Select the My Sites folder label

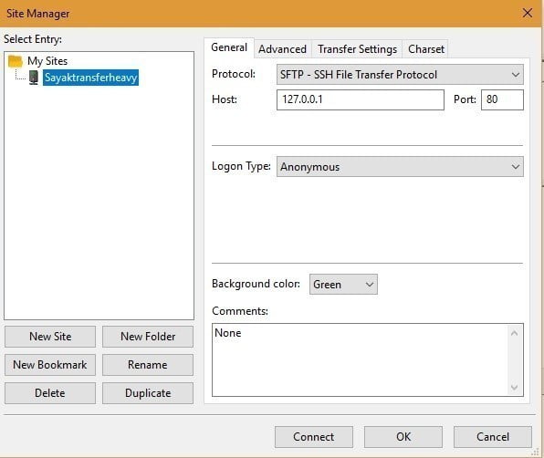click(x=47, y=61)
